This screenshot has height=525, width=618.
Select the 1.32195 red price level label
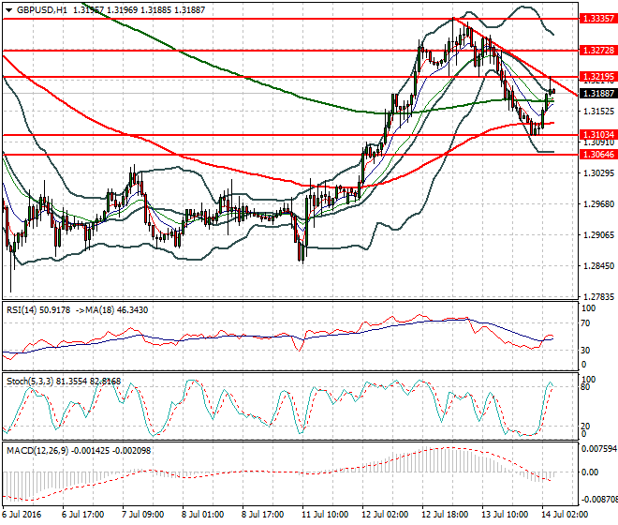598,77
